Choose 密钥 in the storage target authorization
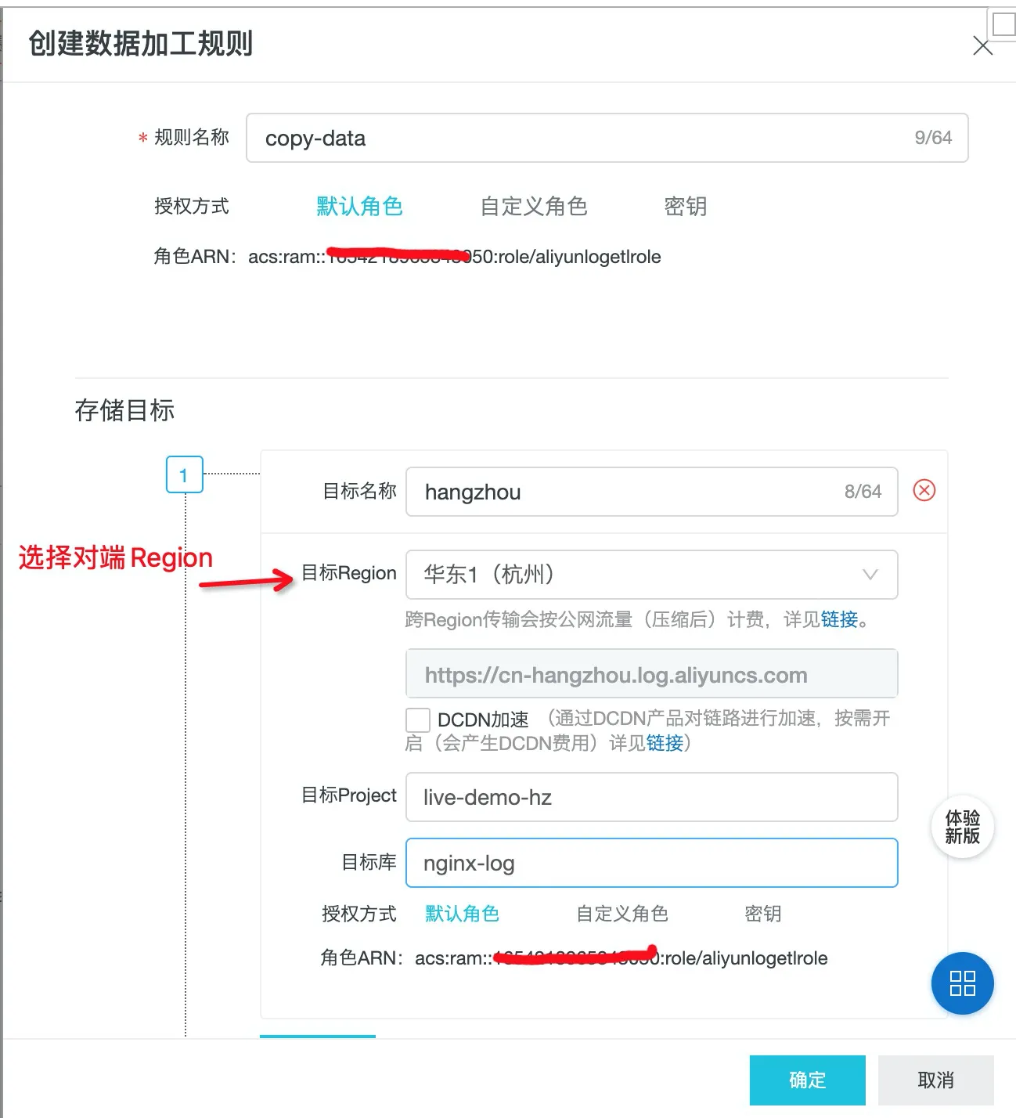This screenshot has height=1118, width=1016. [763, 914]
